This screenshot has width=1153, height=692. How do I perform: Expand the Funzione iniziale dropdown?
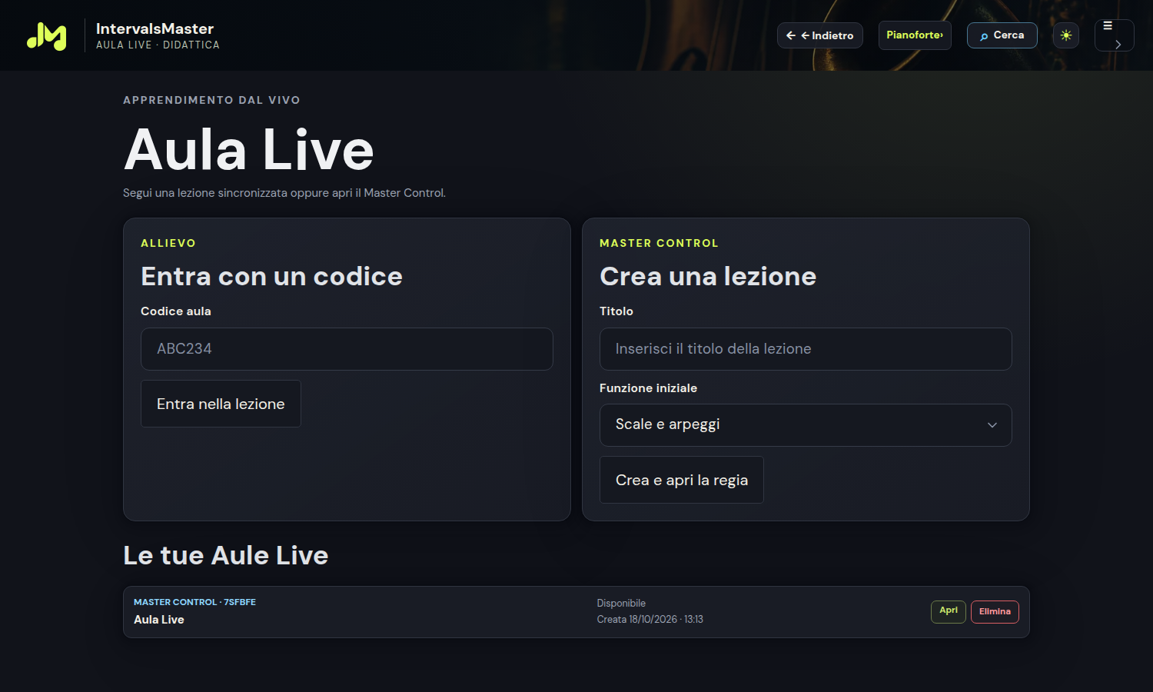[806, 425]
